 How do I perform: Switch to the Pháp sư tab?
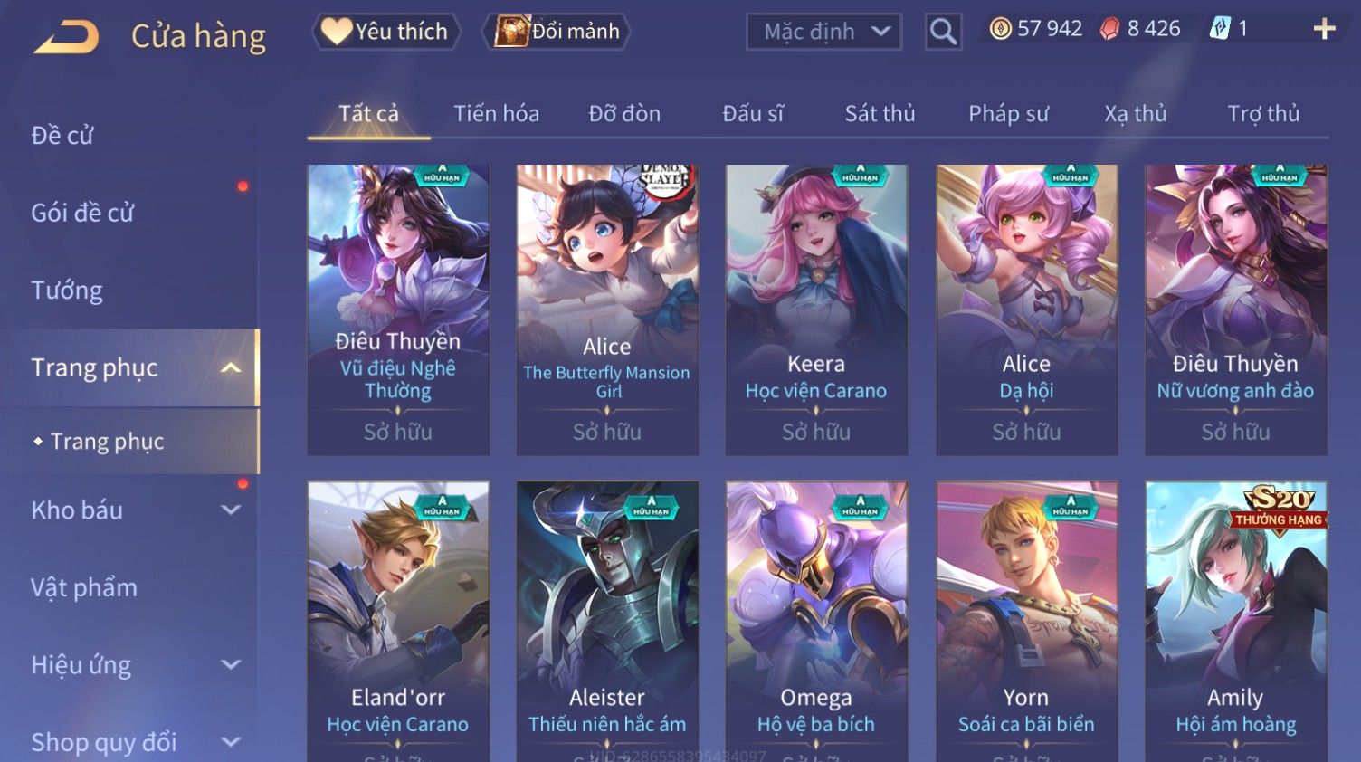tap(1008, 114)
